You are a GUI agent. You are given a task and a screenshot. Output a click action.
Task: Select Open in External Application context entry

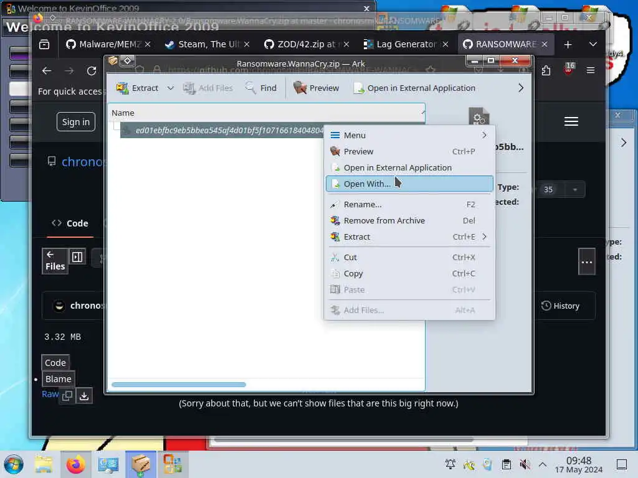409,167
